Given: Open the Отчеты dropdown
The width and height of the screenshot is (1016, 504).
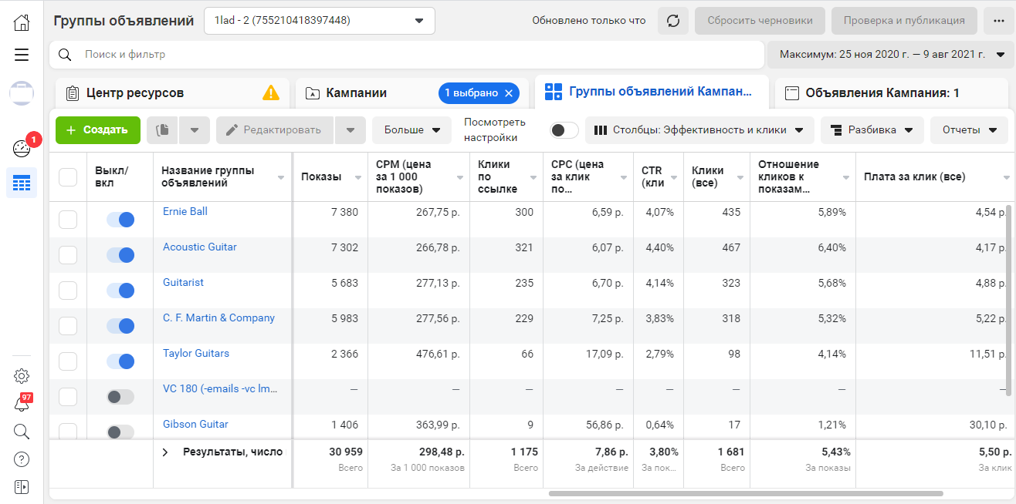Looking at the screenshot, I should [x=970, y=130].
